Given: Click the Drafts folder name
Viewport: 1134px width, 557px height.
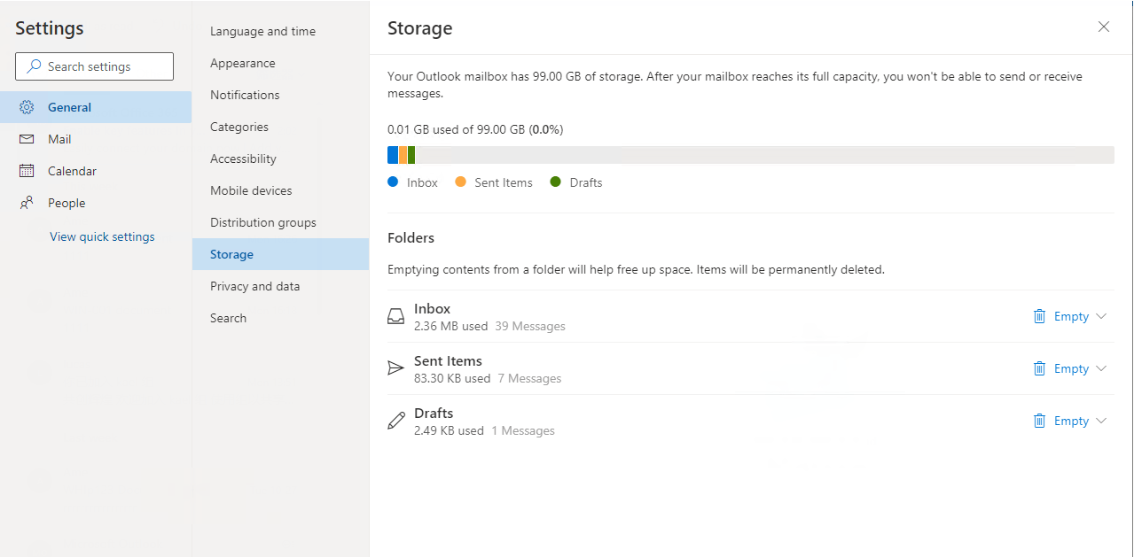Looking at the screenshot, I should [x=434, y=413].
